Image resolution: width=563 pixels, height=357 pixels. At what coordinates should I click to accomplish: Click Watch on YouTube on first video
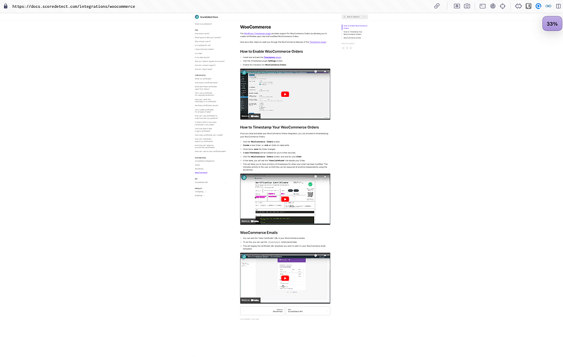click(251, 116)
